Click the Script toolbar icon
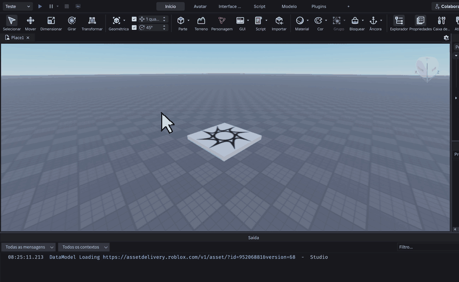The width and height of the screenshot is (459, 282). click(x=258, y=20)
